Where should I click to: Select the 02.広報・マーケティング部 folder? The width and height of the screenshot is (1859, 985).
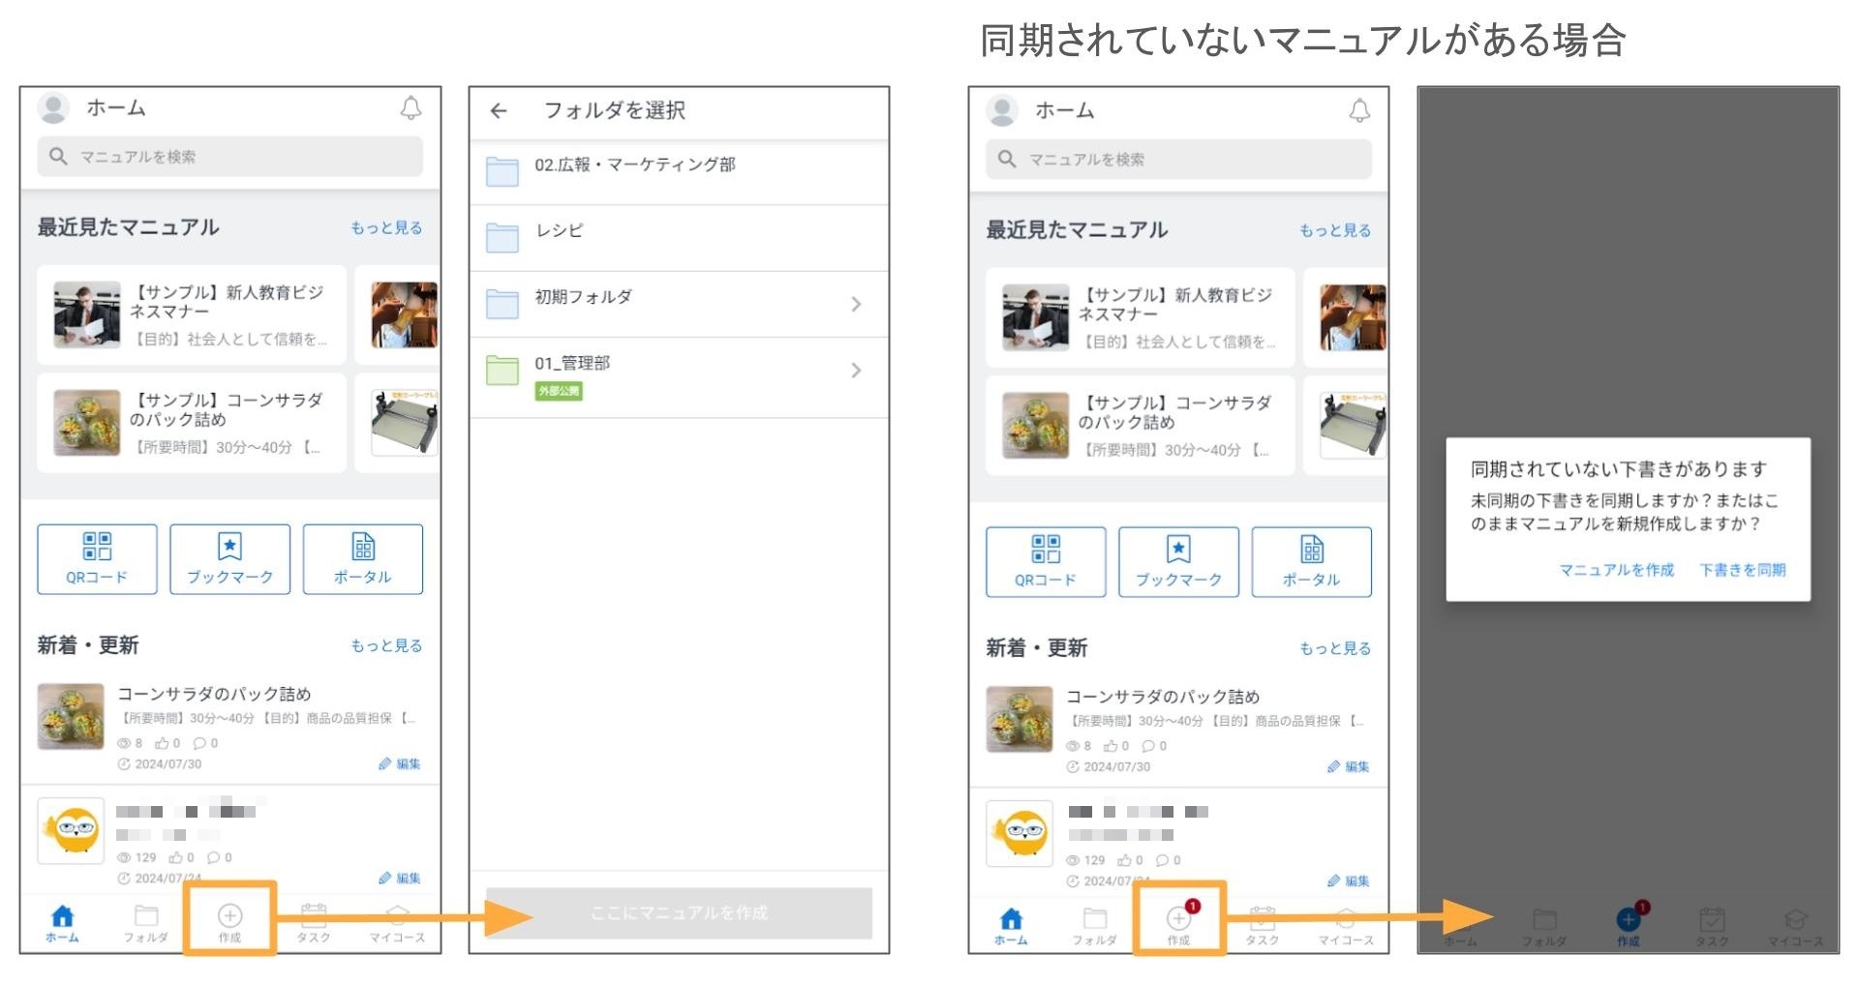[x=634, y=165]
